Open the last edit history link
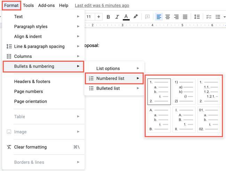Screen dimensions: 226x171 pos(102,6)
